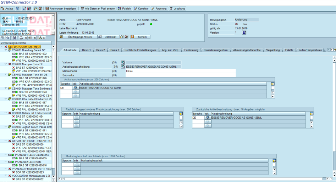The image size is (336, 182).
Task: Click the Verpackungshierarchie column header
Action: (x=26, y=43)
